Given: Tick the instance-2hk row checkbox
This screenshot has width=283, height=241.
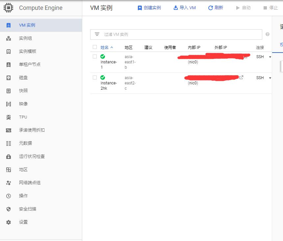Looking at the screenshot, I should [95, 77].
